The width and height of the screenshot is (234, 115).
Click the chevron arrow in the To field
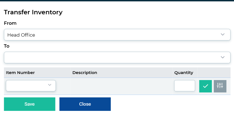(x=222, y=57)
